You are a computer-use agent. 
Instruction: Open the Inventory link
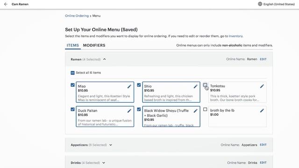point(235,36)
